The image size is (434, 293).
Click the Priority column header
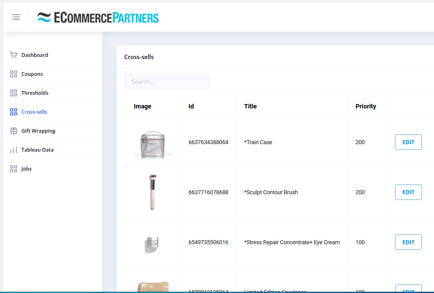pyautogui.click(x=366, y=106)
